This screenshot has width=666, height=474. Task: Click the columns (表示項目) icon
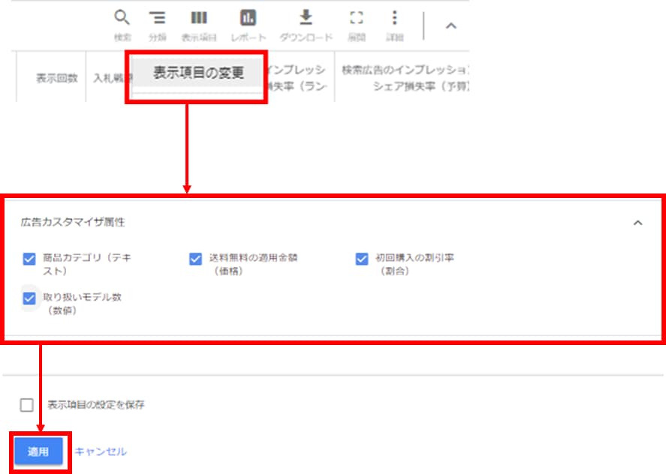click(x=199, y=19)
